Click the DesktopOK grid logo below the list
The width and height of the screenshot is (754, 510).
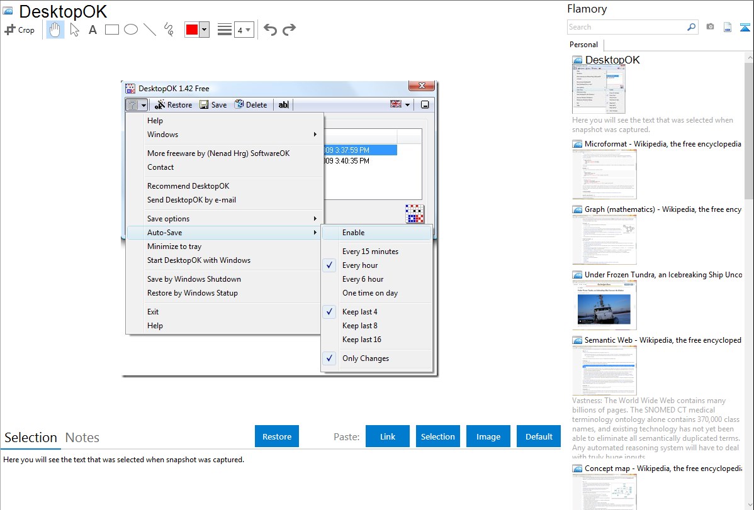[x=415, y=214]
